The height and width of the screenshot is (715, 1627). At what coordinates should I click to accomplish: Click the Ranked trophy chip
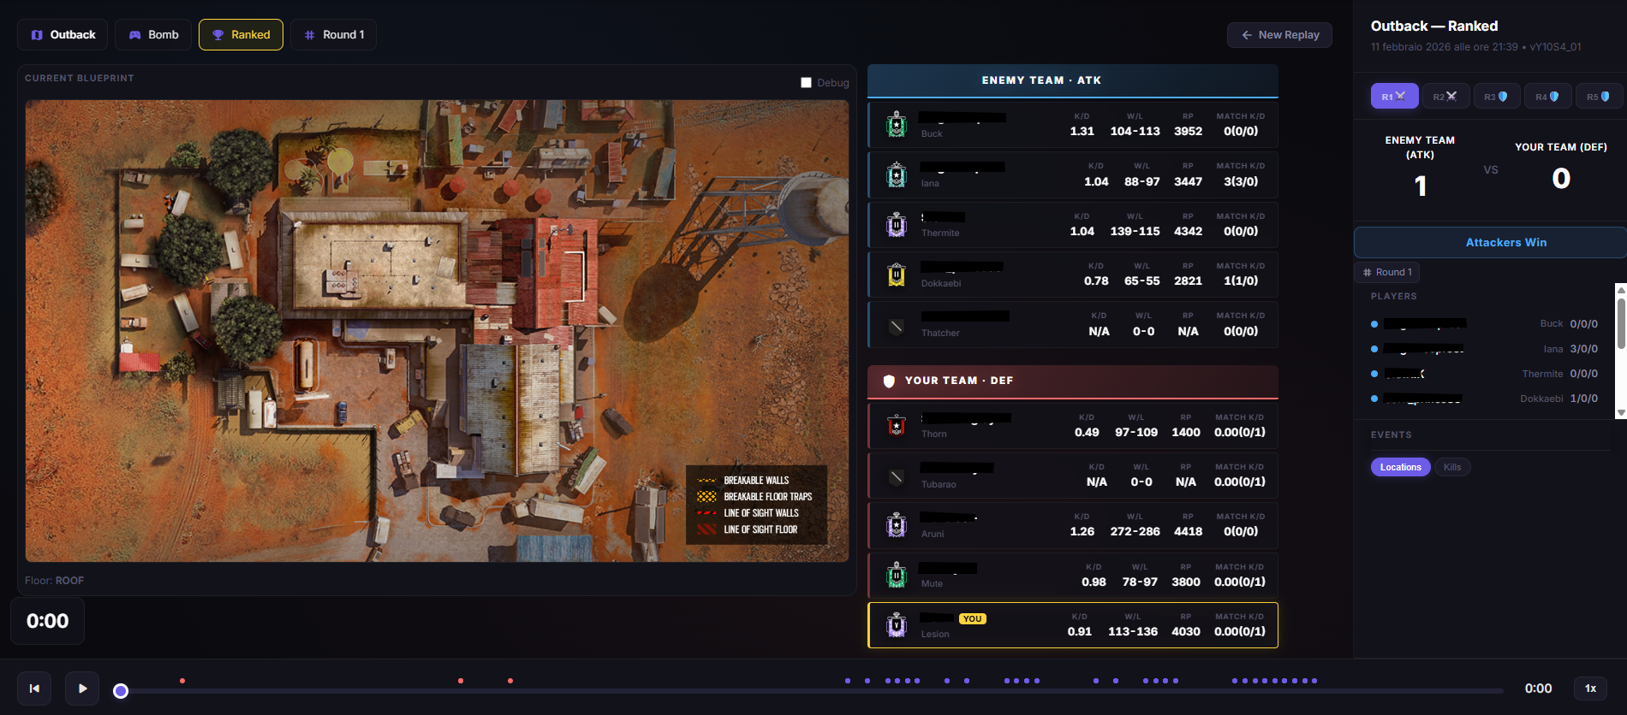241,35
